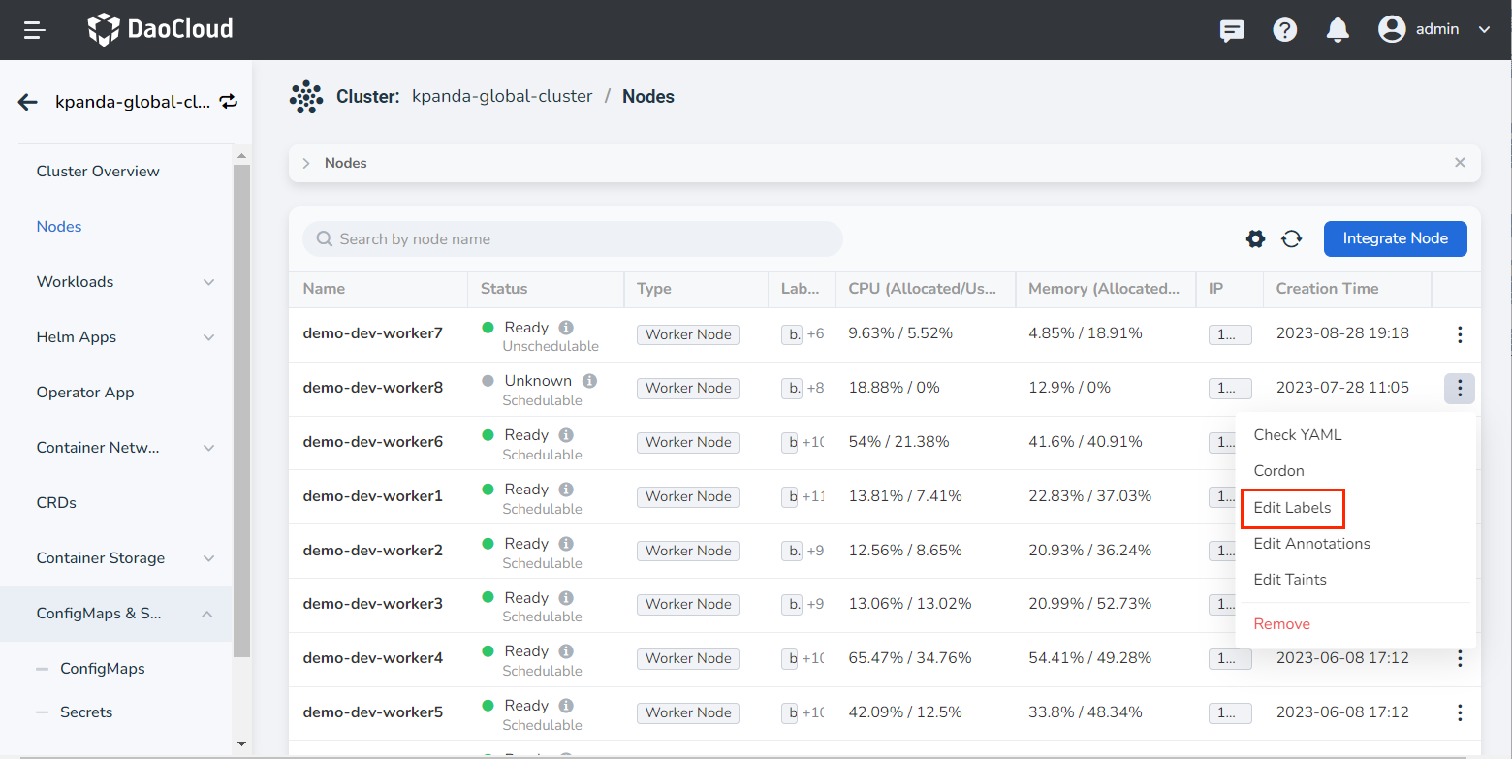Click info icon beside demo-dev-worker8 Unknown status

[x=589, y=381]
